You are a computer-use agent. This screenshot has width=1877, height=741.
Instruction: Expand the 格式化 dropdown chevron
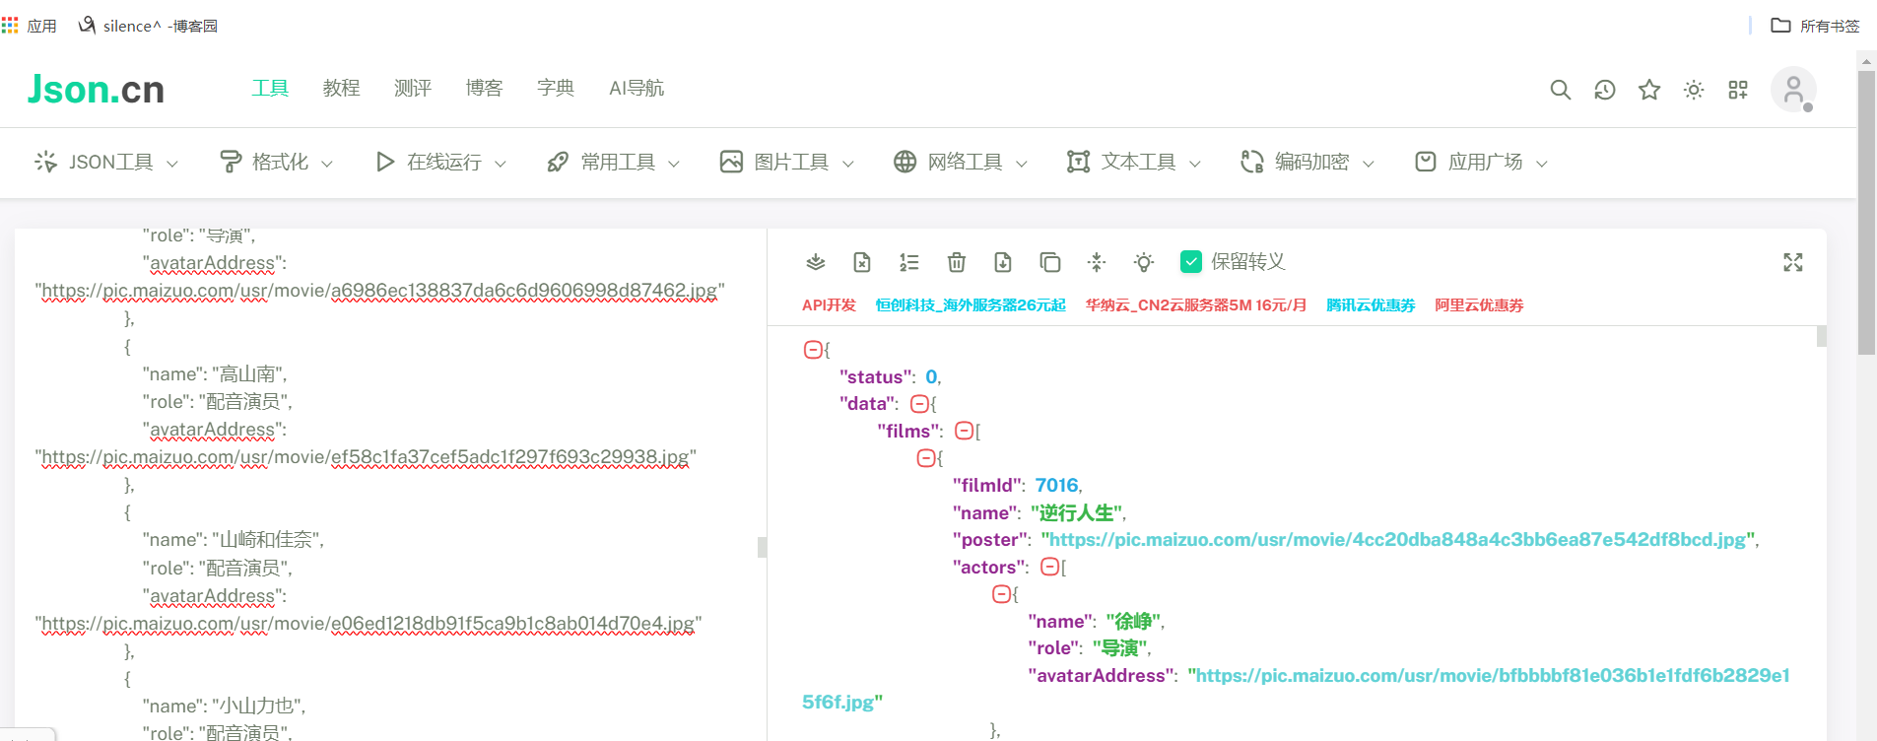click(x=327, y=164)
